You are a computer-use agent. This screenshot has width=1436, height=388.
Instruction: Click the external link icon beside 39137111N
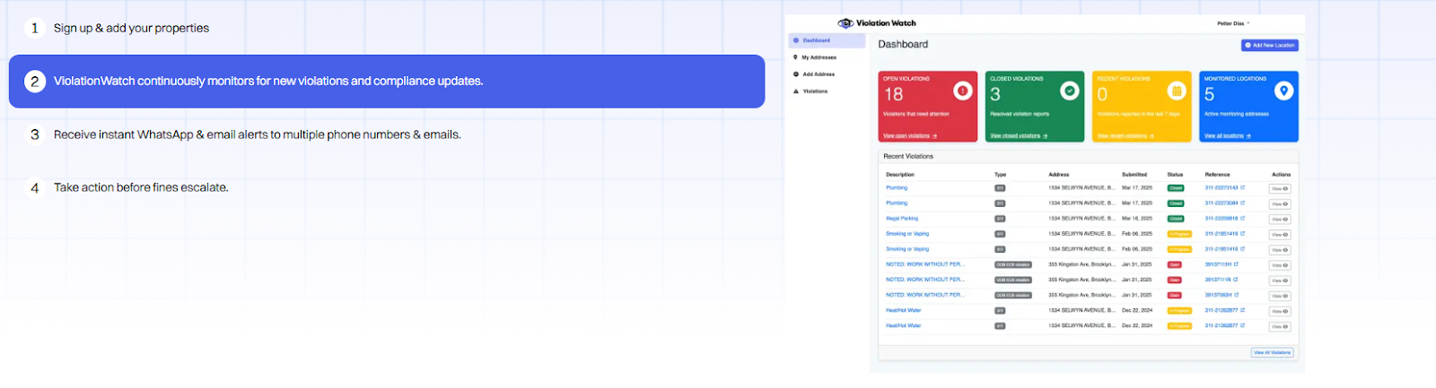(1237, 280)
